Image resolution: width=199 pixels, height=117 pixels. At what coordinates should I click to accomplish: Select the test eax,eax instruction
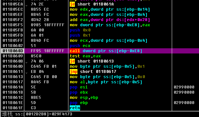pyautogui.click(x=85, y=56)
